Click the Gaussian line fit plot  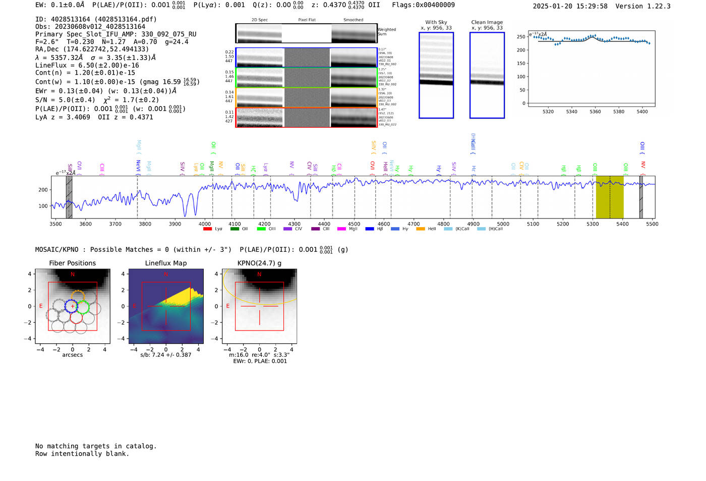(x=592, y=69)
